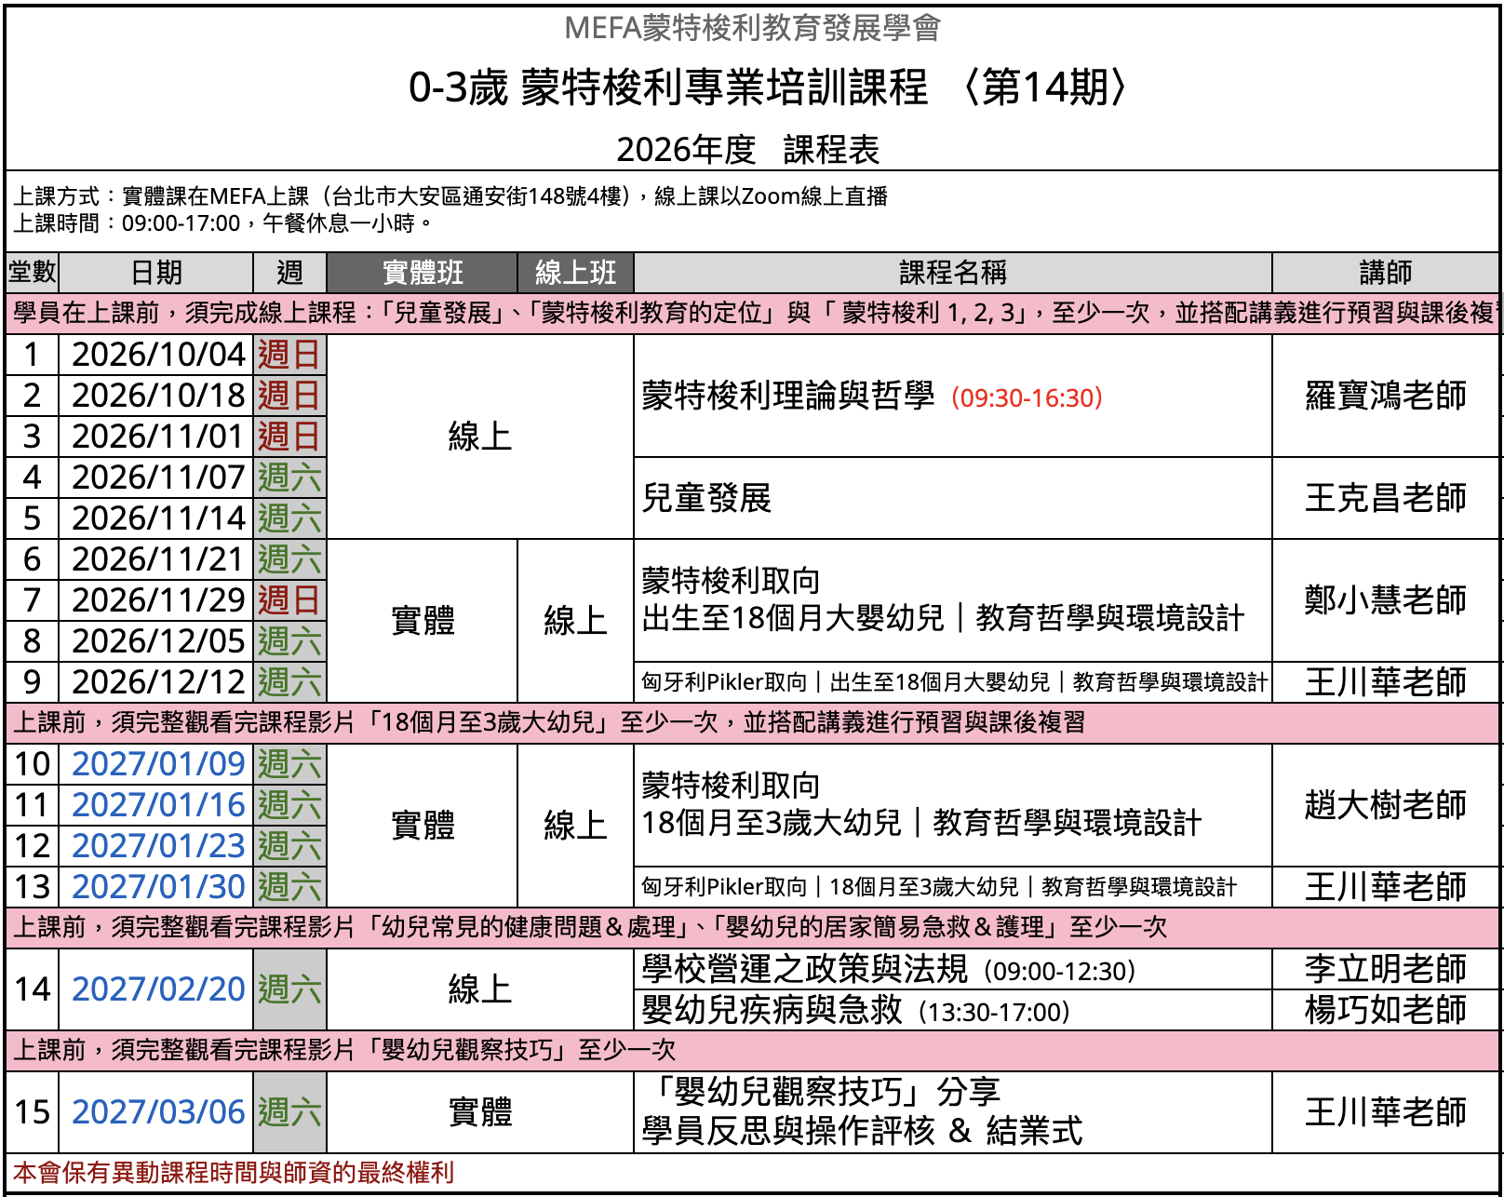Click 學員反思與操作評核 & 結業式 line

pos(862,1132)
